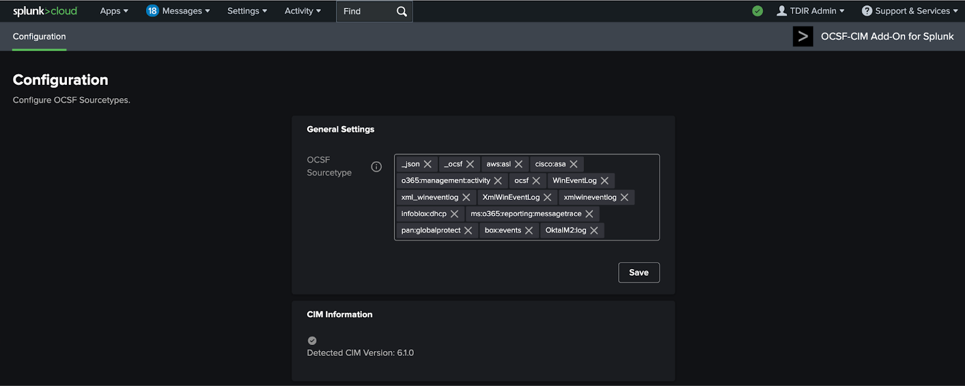Screen dimensions: 965x386
Task: Click the info icon beside OCSF Sourcetype
Action: [x=376, y=167]
